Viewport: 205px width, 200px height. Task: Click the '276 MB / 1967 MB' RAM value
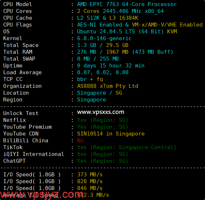point(103,52)
